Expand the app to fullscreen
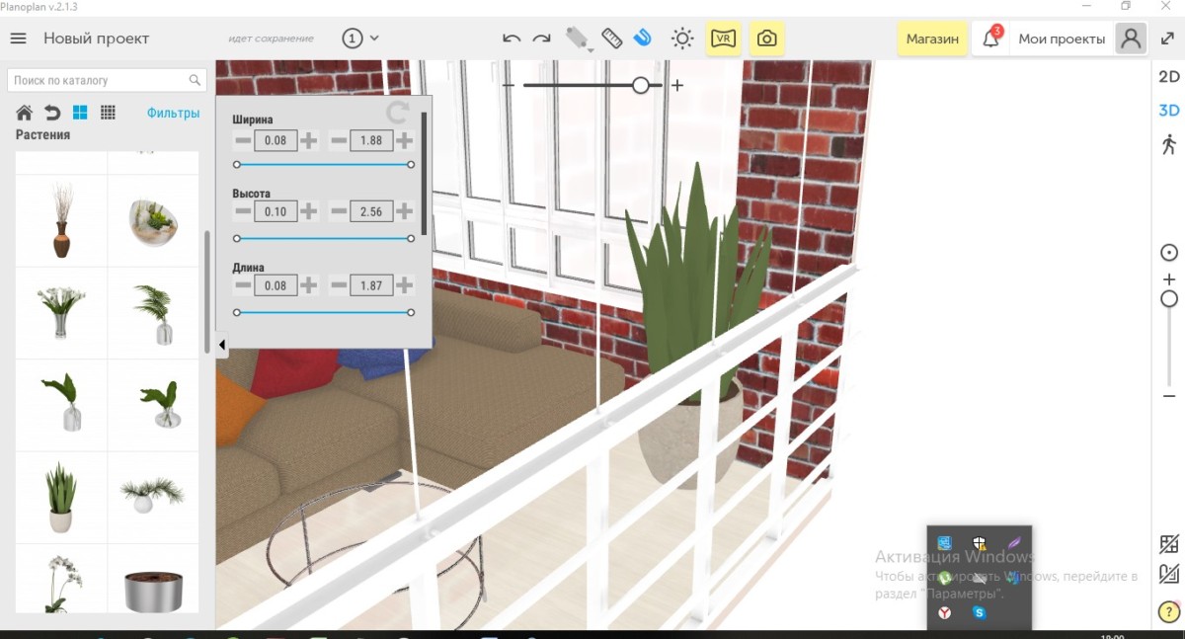Image resolution: width=1185 pixels, height=639 pixels. click(x=1167, y=39)
